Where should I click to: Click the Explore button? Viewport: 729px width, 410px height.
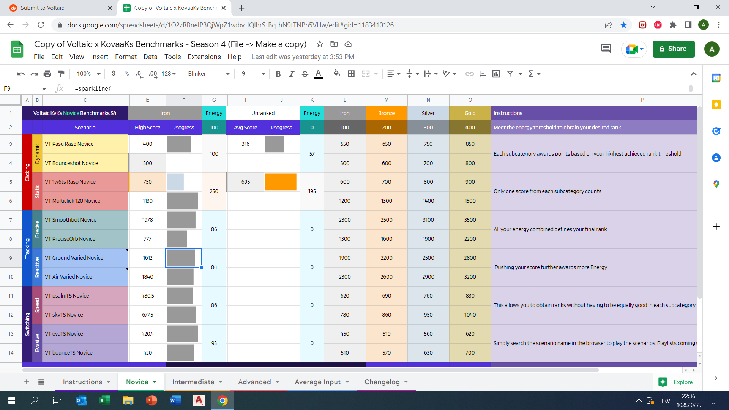click(676, 382)
